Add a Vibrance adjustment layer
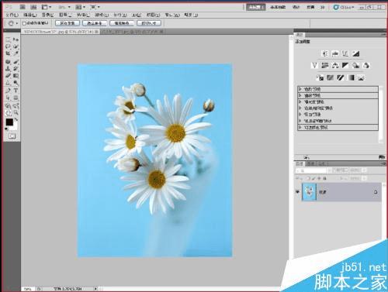This screenshot has height=292, width=388. click(x=314, y=65)
